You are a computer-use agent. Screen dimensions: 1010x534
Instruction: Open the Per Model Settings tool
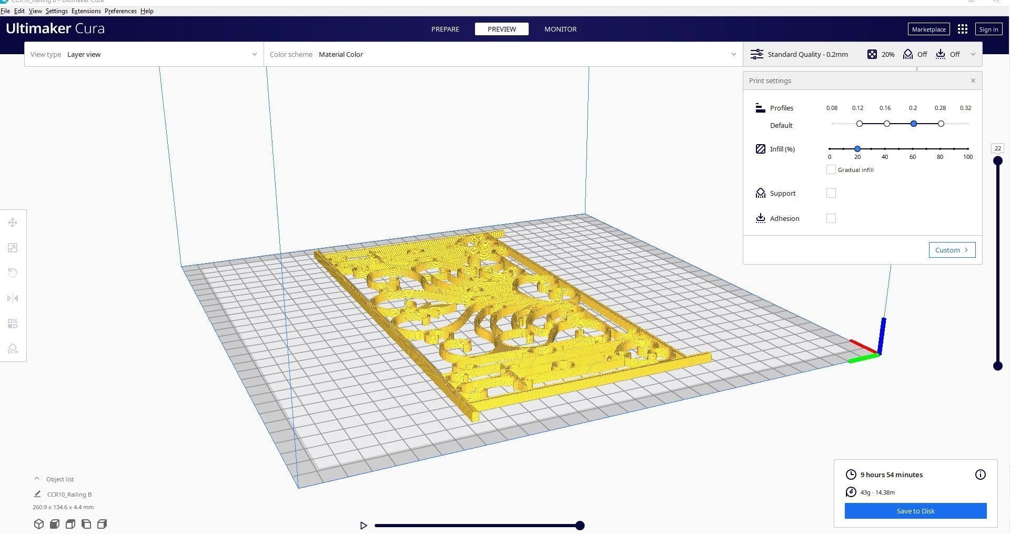click(13, 324)
